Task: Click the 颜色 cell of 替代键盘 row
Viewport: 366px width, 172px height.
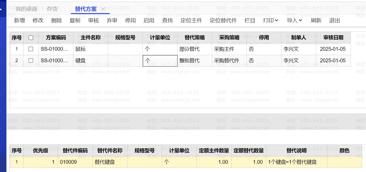Action: click(344, 162)
